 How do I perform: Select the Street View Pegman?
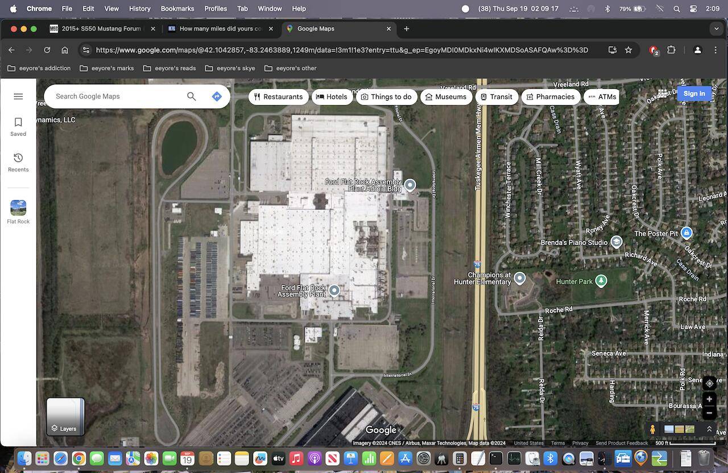coord(652,429)
